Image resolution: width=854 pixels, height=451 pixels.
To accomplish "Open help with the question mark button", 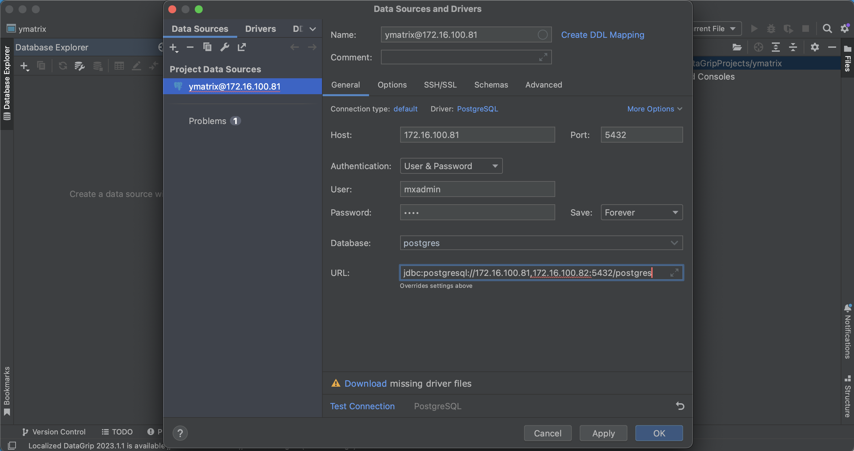I will 180,433.
